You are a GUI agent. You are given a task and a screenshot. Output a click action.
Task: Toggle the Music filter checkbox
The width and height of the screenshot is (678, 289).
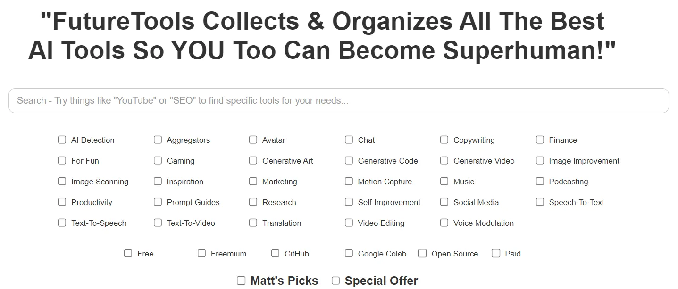(444, 181)
